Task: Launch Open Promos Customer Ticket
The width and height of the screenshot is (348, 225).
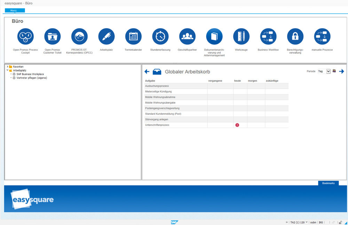Action: (53, 37)
